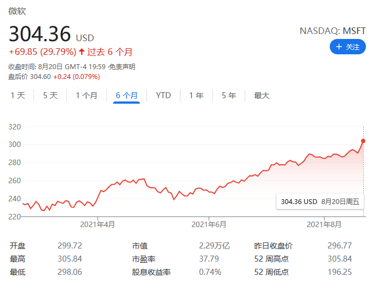Viewport: 378px width, 294px height.
Task: Click the 52 周高点 label
Action: (272, 259)
